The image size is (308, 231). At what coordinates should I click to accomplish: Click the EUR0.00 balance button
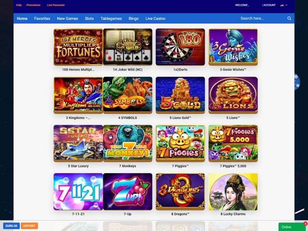(11, 226)
